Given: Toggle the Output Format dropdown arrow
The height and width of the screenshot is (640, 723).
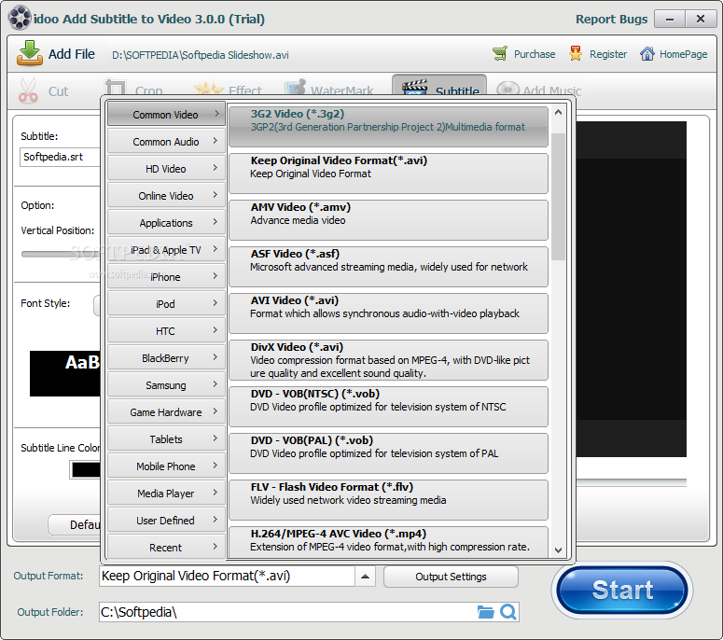Looking at the screenshot, I should pos(365,577).
